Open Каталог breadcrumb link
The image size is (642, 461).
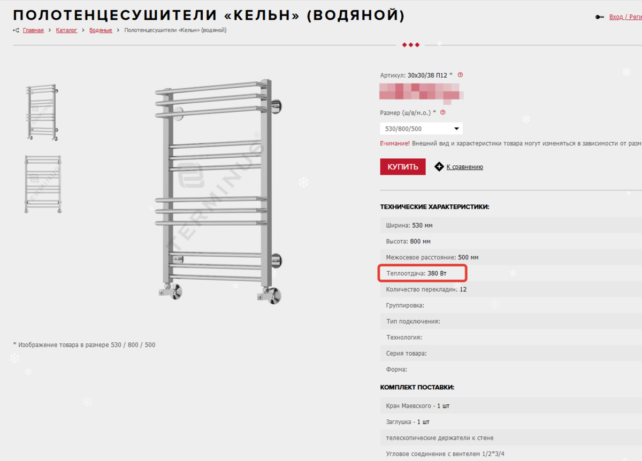pos(67,30)
